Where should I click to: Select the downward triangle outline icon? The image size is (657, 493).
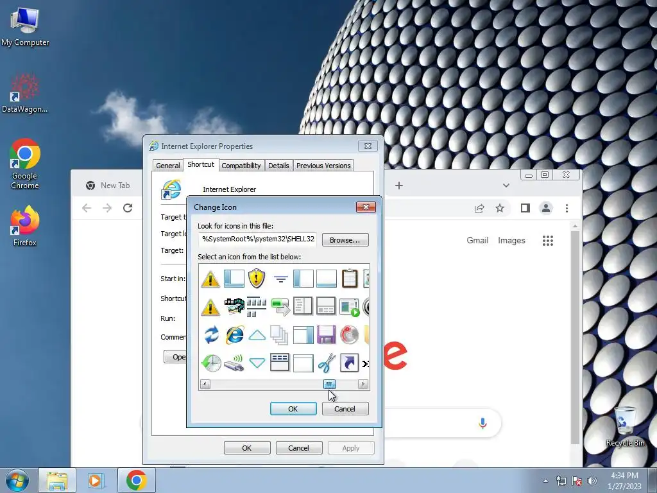point(257,363)
